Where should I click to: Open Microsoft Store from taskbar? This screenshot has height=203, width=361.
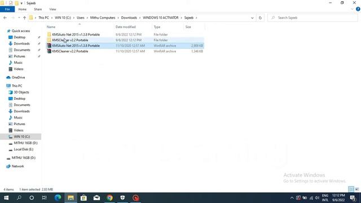click(83, 198)
